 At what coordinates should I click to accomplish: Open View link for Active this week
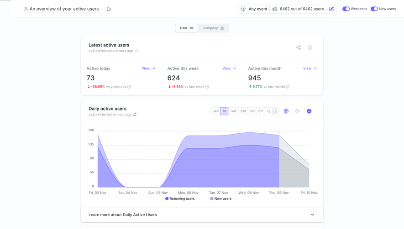pyautogui.click(x=229, y=68)
